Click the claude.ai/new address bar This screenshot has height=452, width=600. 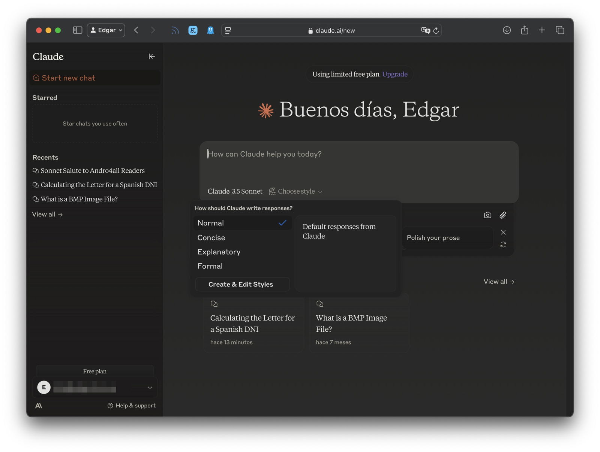pyautogui.click(x=331, y=31)
